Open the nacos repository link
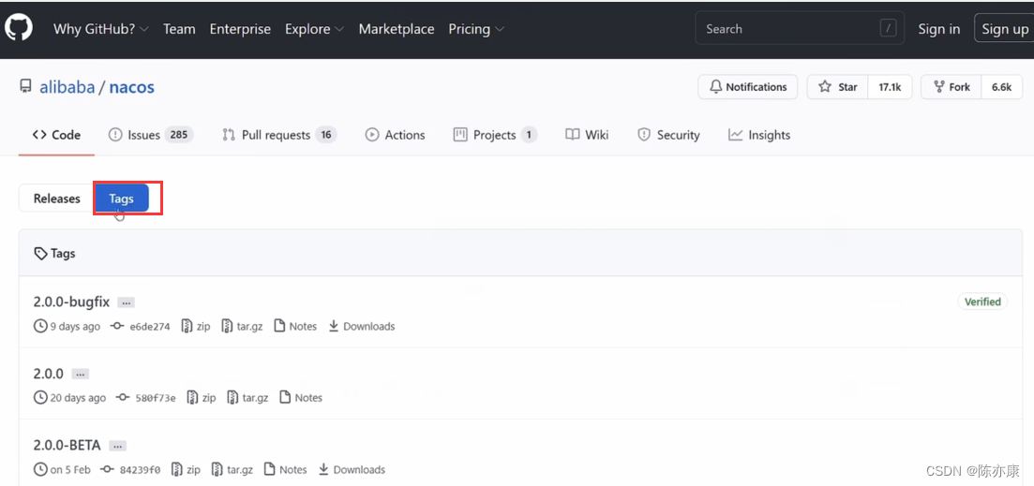The image size is (1034, 486). pyautogui.click(x=132, y=87)
